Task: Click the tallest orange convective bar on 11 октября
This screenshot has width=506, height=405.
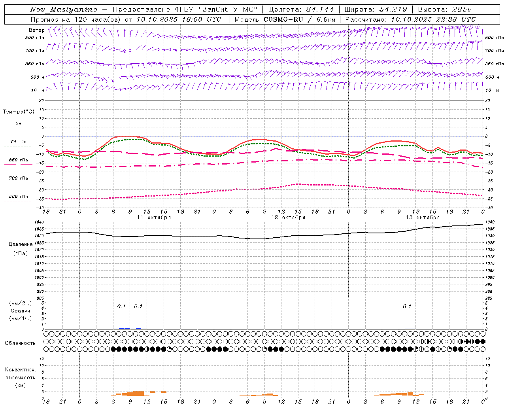Action: [138, 393]
